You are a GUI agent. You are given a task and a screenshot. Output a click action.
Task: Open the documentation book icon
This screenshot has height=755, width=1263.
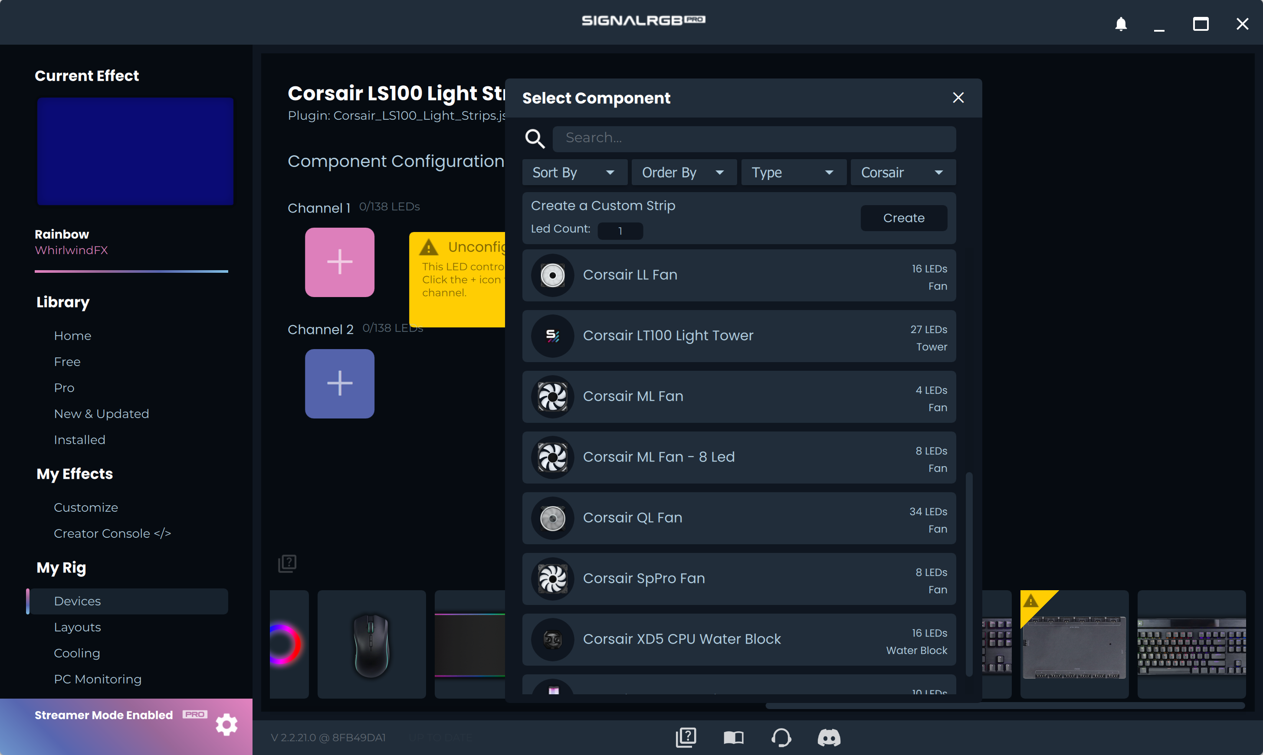[x=733, y=737]
